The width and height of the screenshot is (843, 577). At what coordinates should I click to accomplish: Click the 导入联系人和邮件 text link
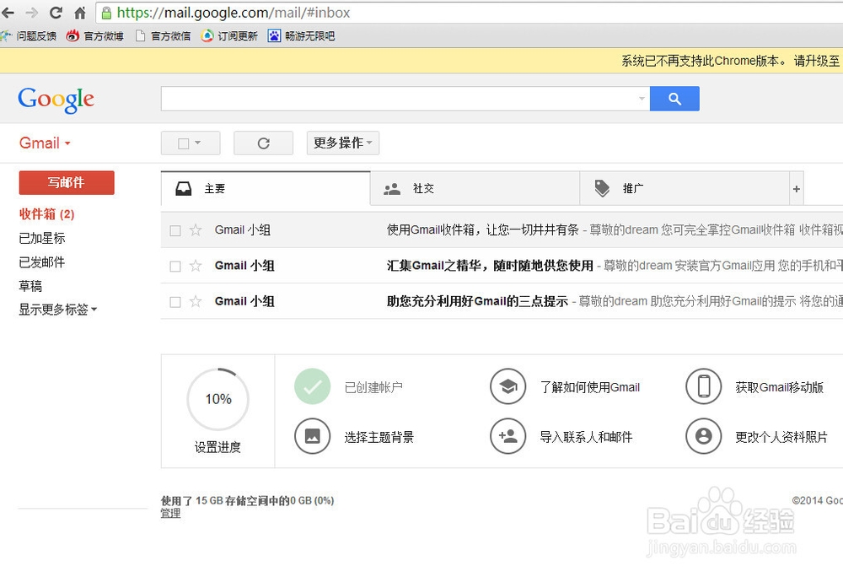586,437
